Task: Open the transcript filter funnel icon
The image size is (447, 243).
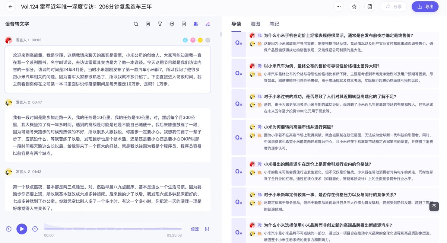Action: (x=160, y=24)
